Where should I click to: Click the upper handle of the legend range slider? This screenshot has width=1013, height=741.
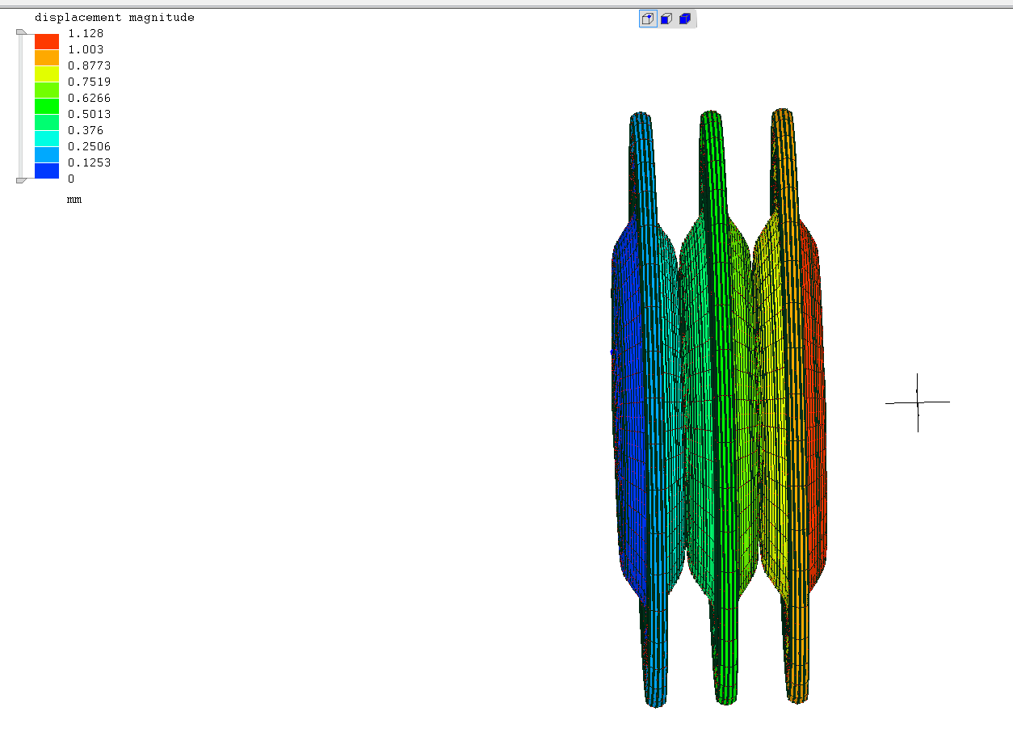click(21, 32)
